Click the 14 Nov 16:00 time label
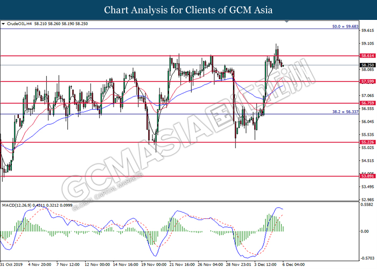The image size is (377, 269). [125, 265]
